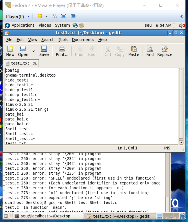Expand the recent files arrow beside Open
Viewport: 188px width, 222px height.
(x=34, y=51)
